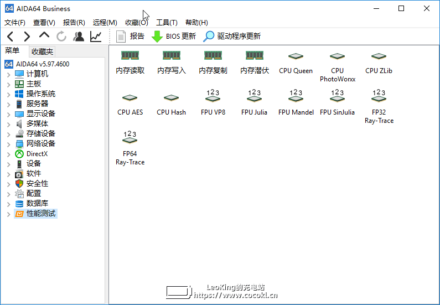Open the 帮助(H) menu

(196, 23)
